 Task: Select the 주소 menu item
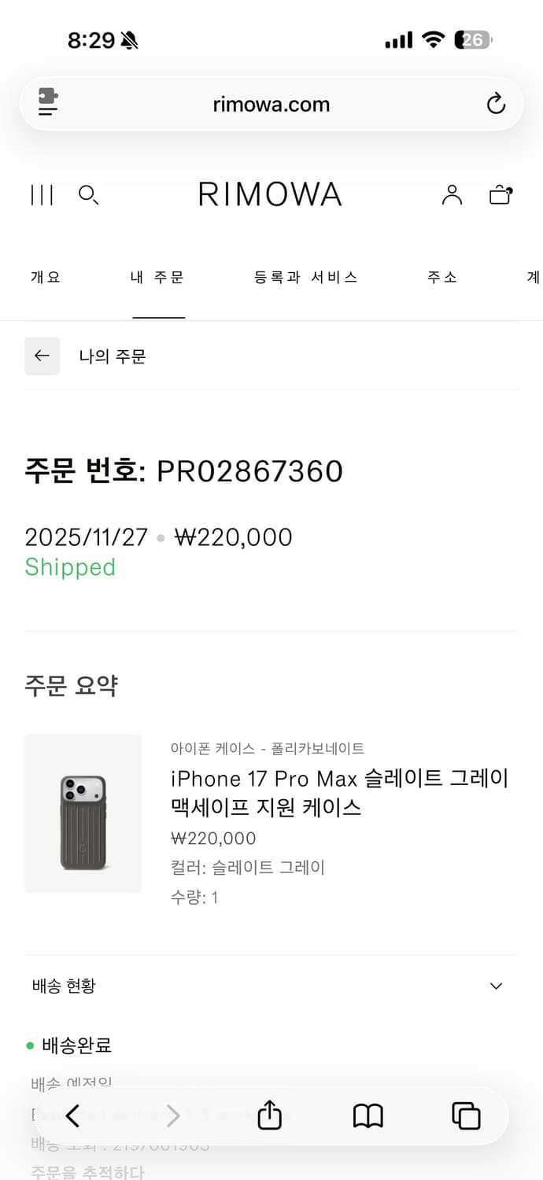click(441, 277)
